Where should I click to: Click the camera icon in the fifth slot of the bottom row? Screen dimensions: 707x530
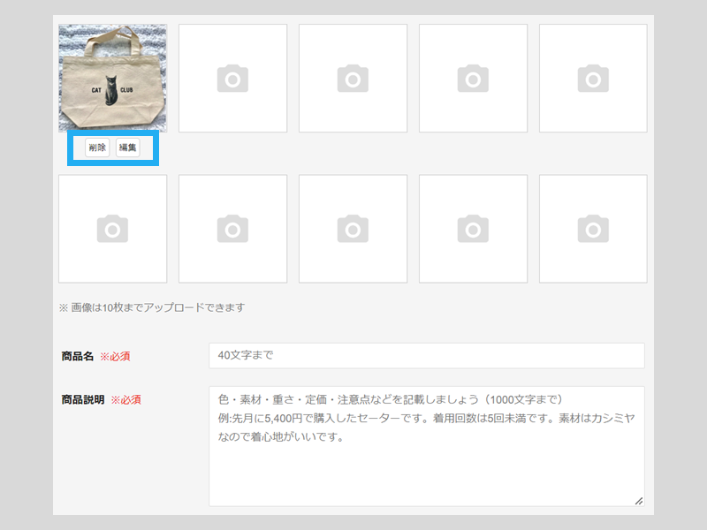(x=593, y=229)
